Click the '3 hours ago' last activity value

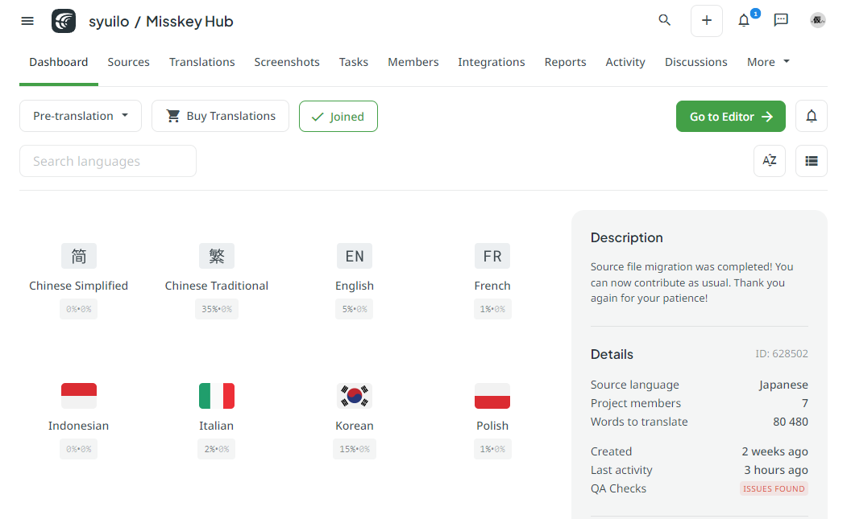(x=776, y=470)
